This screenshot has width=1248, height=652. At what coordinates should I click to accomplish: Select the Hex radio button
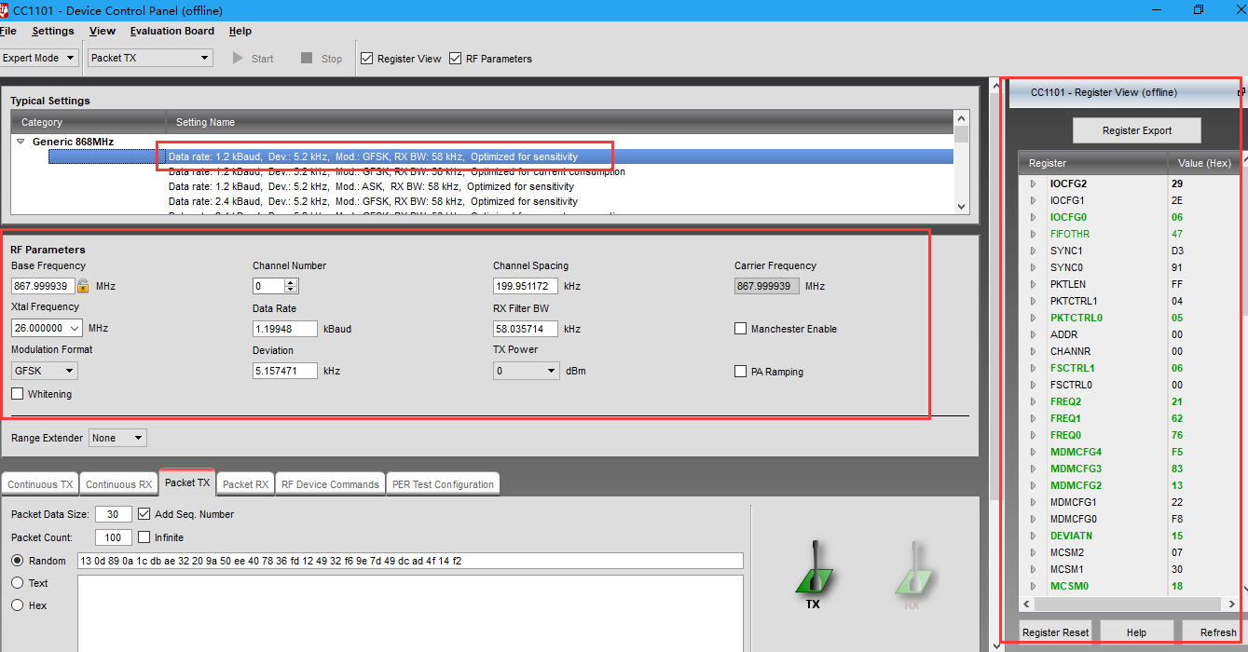[18, 605]
